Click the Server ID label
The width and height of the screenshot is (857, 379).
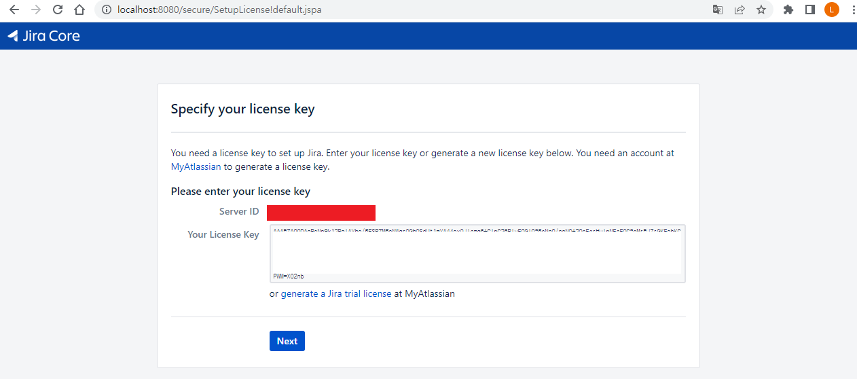point(239,212)
